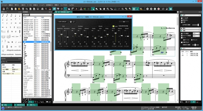
Task: Click the red Record button in toolbar
Action: pyautogui.click(x=159, y=9)
